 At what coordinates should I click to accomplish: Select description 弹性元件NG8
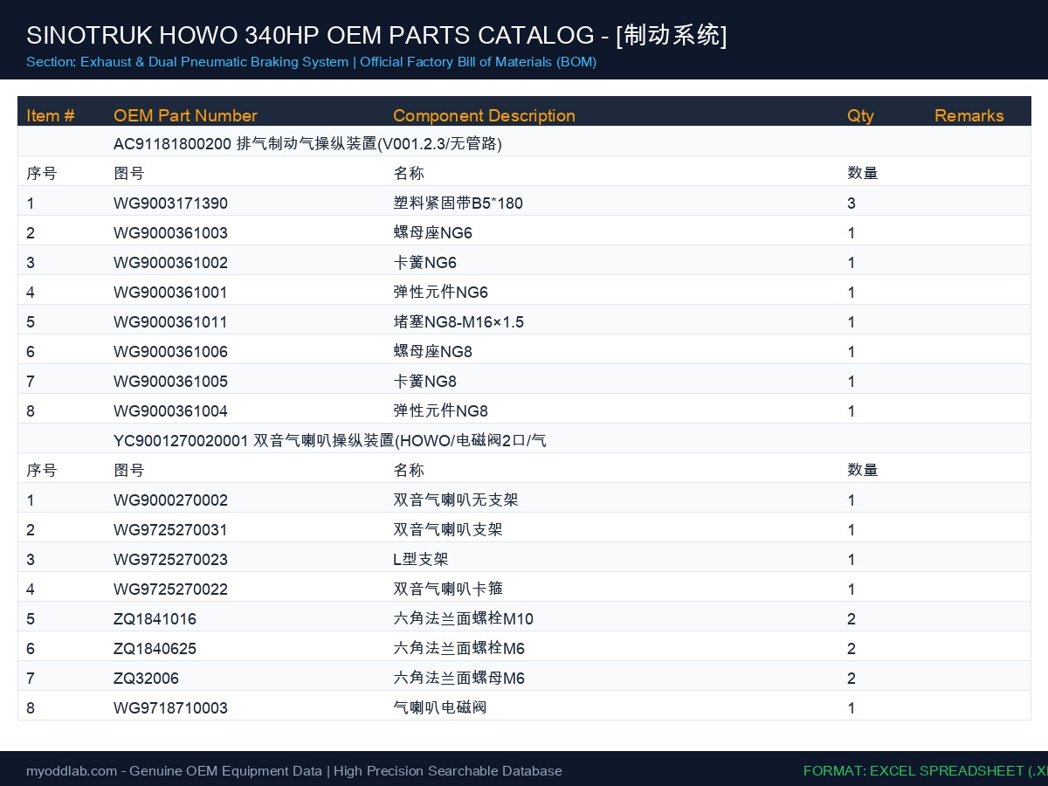(440, 411)
